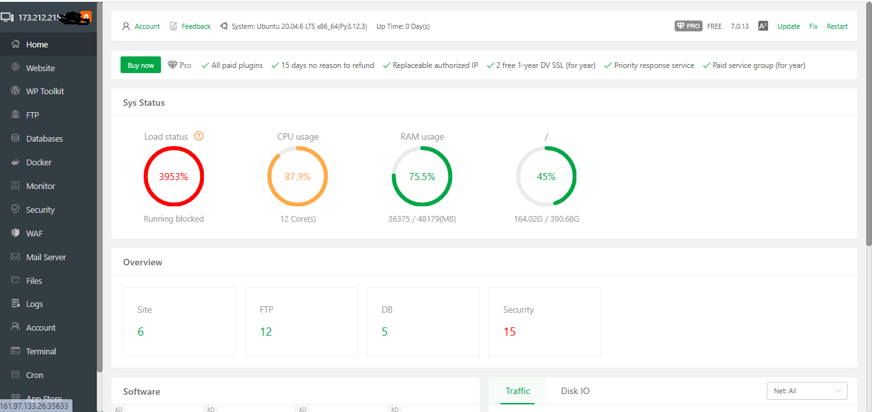This screenshot has height=412, width=872.
Task: Open the DB overview card
Action: [x=423, y=322]
